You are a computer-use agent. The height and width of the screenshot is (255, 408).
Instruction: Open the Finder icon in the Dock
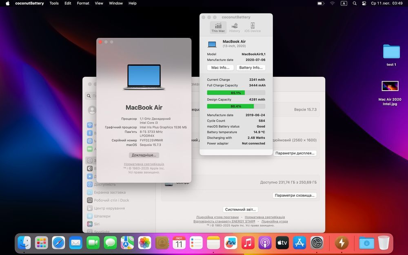coord(24,243)
